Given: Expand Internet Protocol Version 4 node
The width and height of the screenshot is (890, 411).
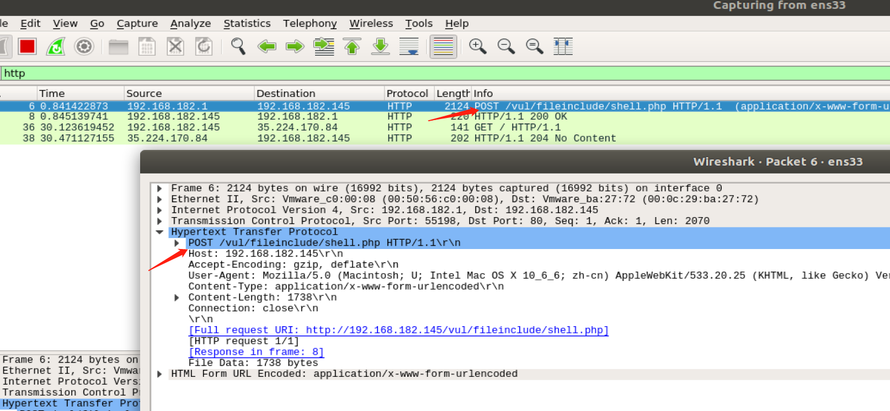Looking at the screenshot, I should 159,210.
